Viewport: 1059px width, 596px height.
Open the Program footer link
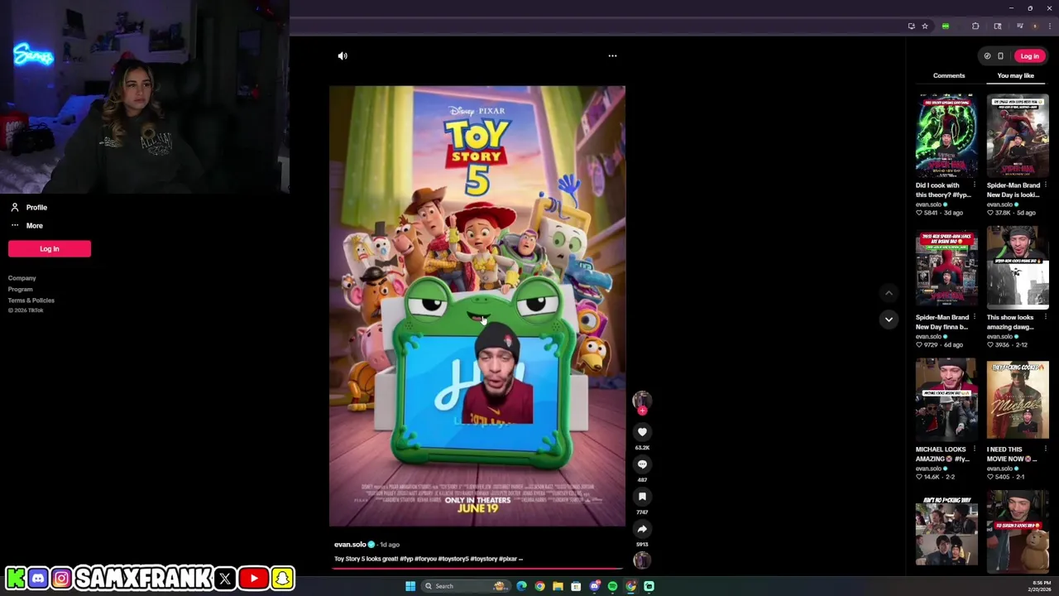(x=21, y=289)
